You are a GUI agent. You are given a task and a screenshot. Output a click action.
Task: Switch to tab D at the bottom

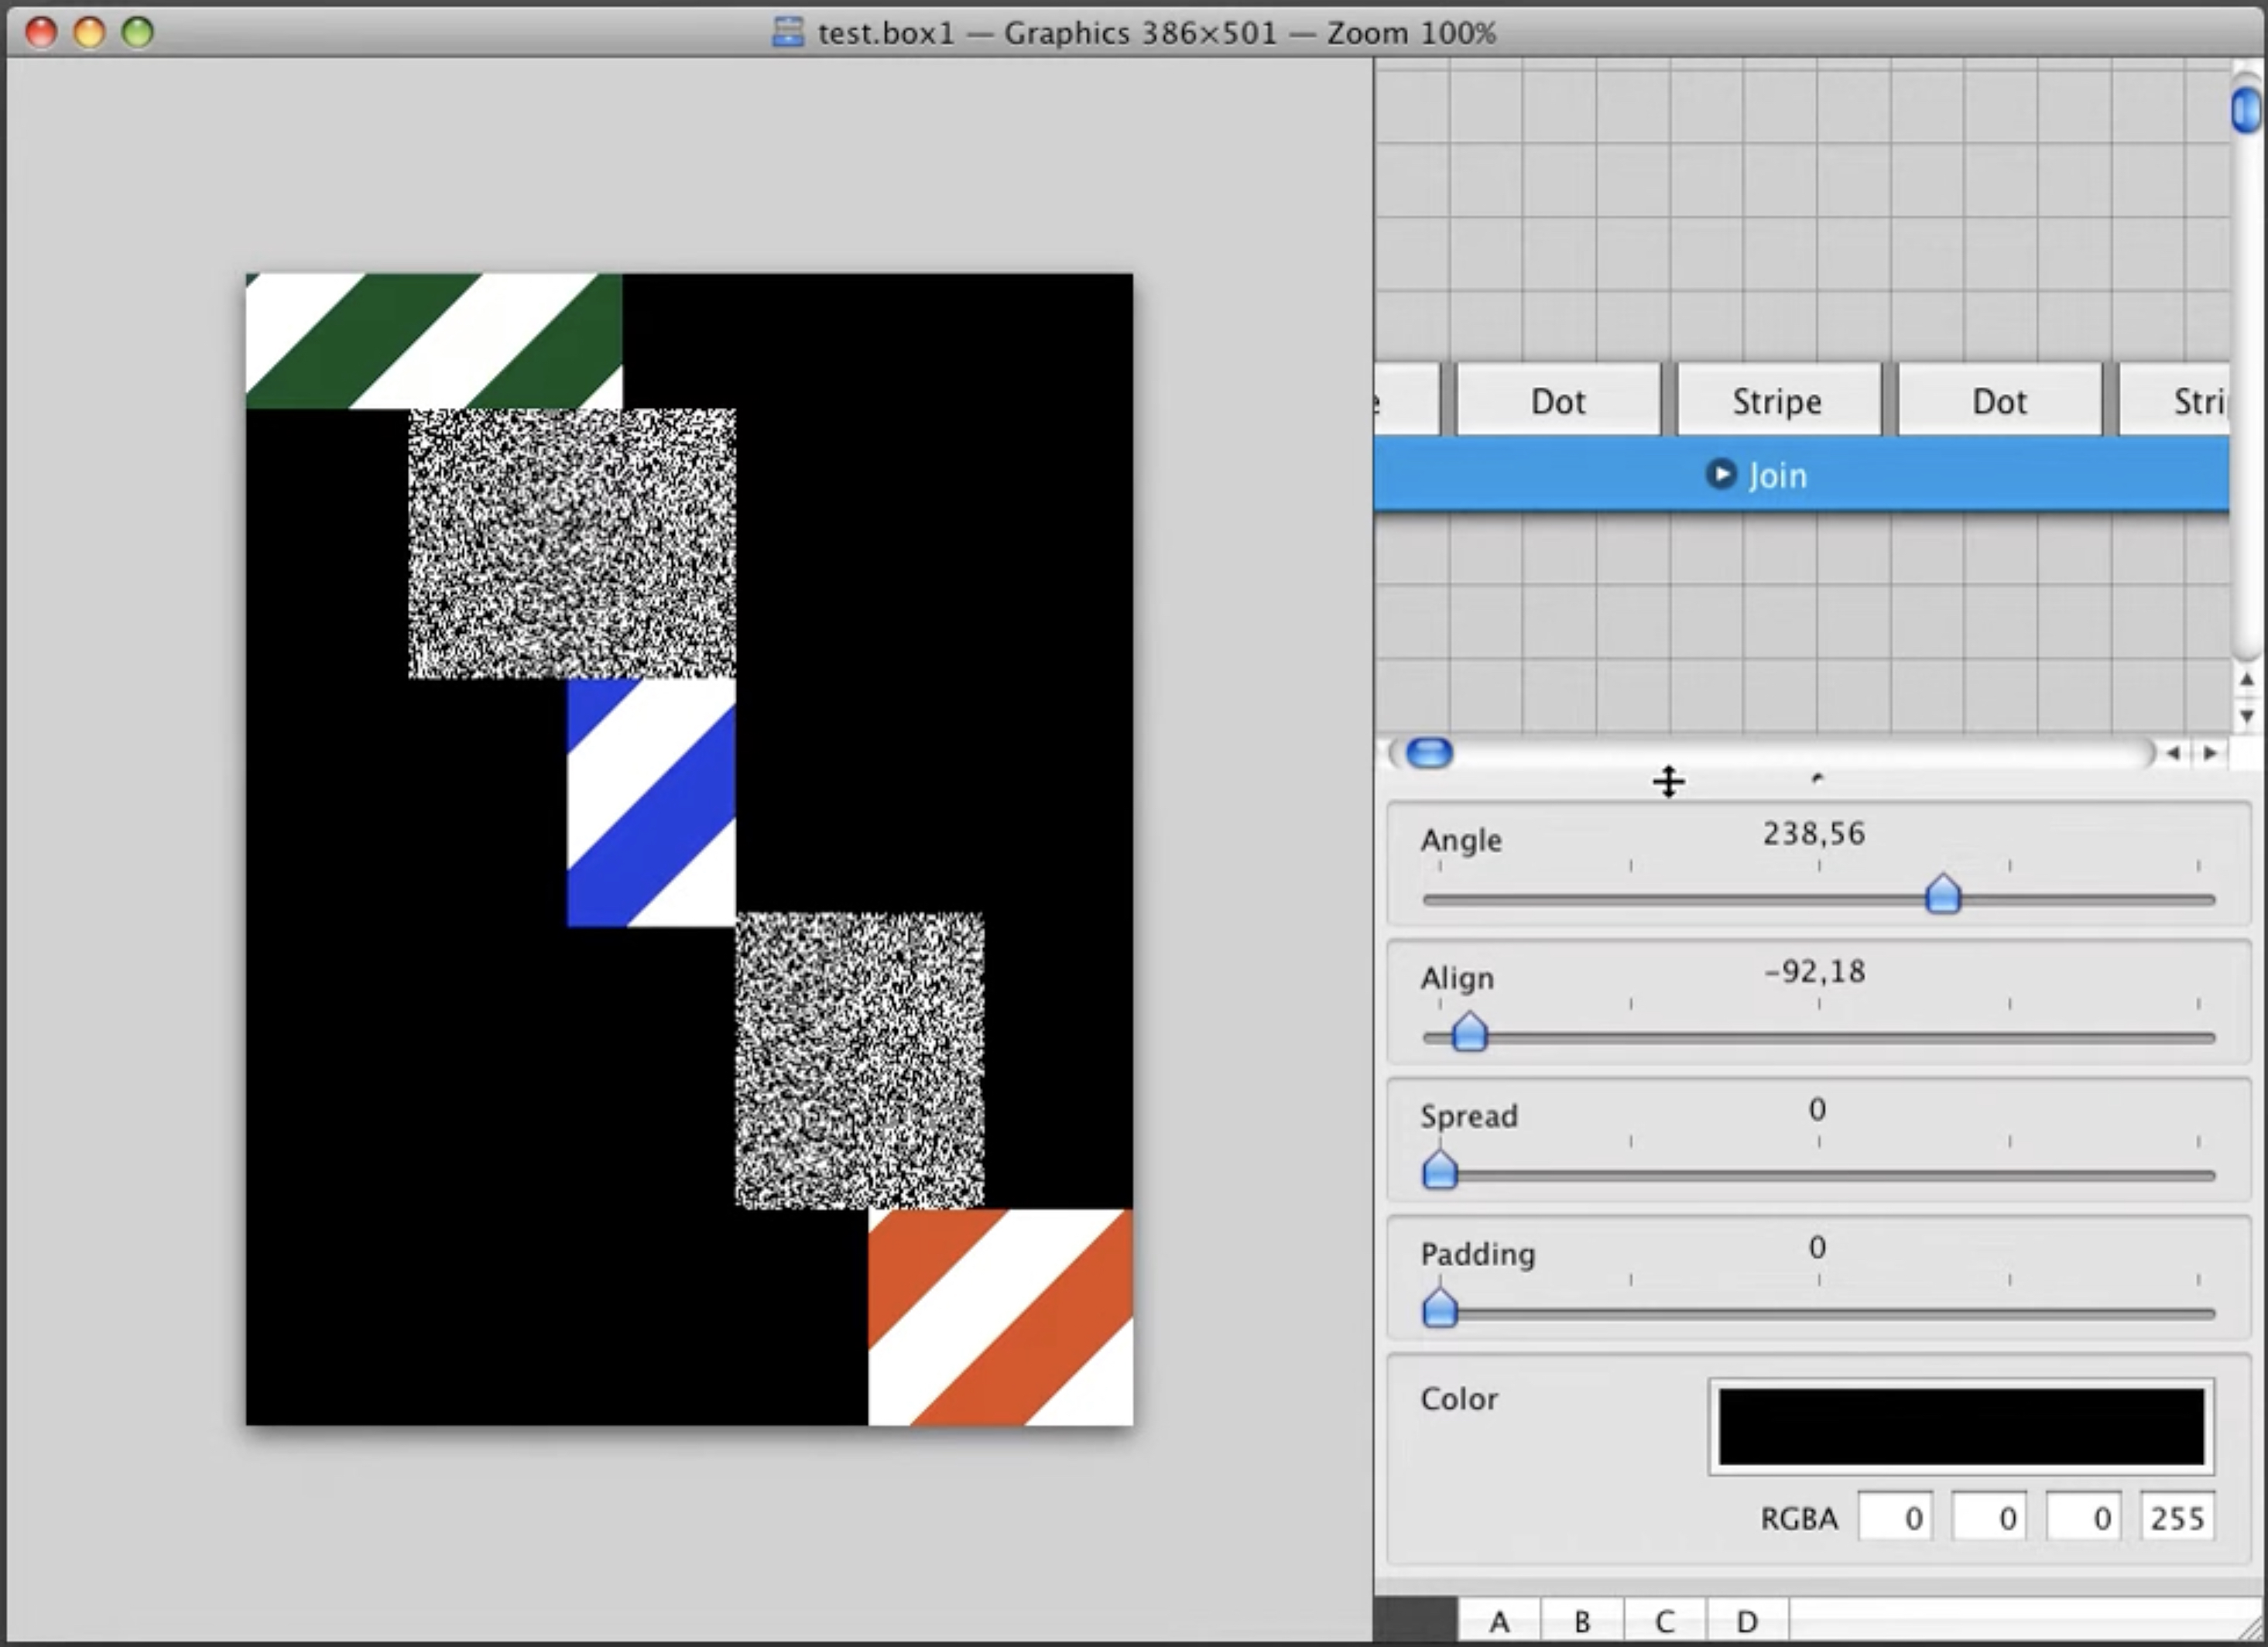click(x=1746, y=1620)
